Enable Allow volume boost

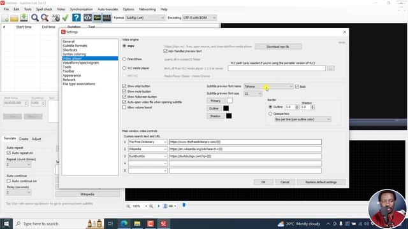pyautogui.click(x=124, y=108)
